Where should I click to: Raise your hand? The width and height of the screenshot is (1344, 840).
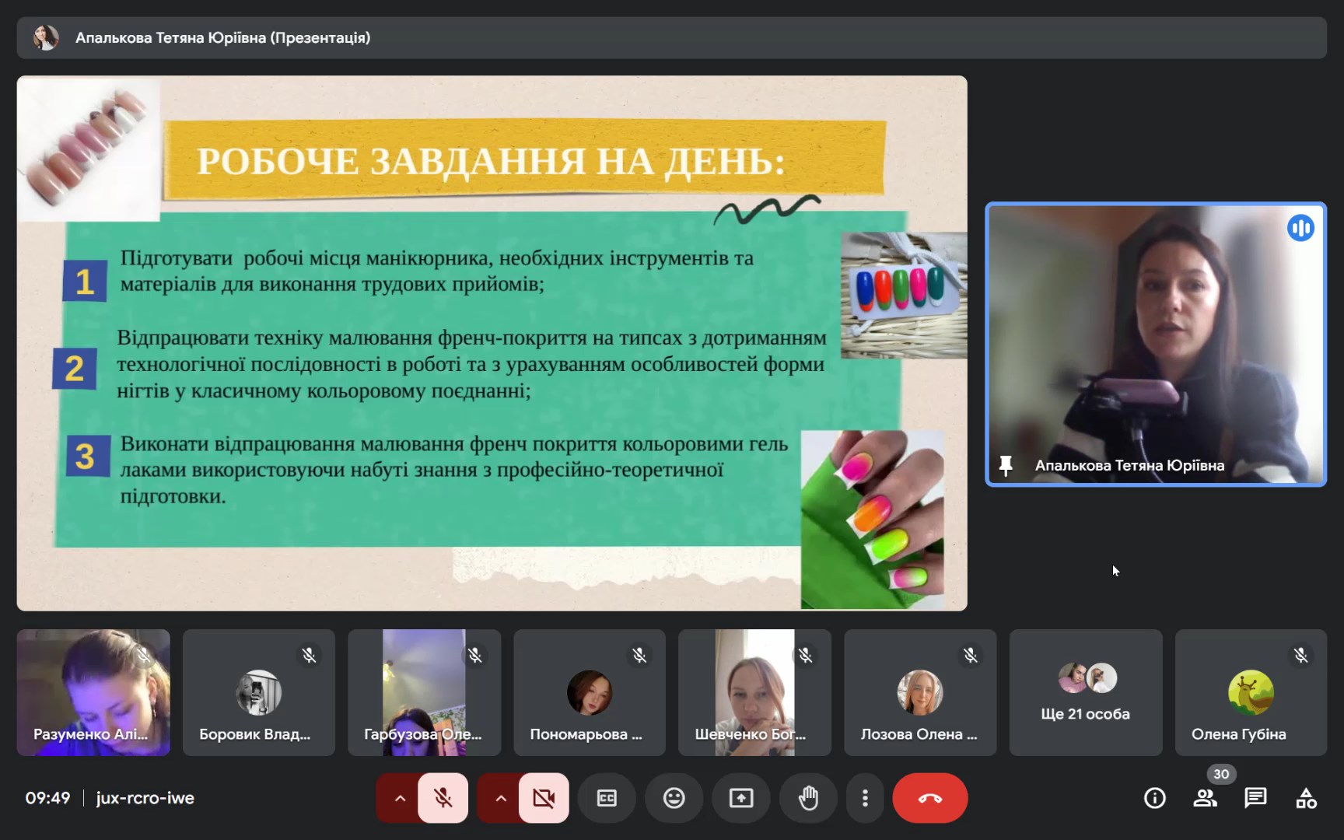(808, 798)
